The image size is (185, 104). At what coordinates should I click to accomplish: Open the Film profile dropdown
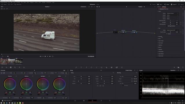coord(172,30)
